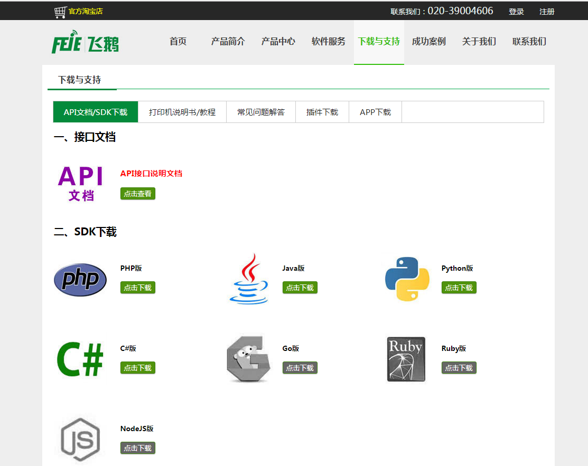Click the C#版 label
Viewport: 588px width, 466px height.
click(128, 348)
